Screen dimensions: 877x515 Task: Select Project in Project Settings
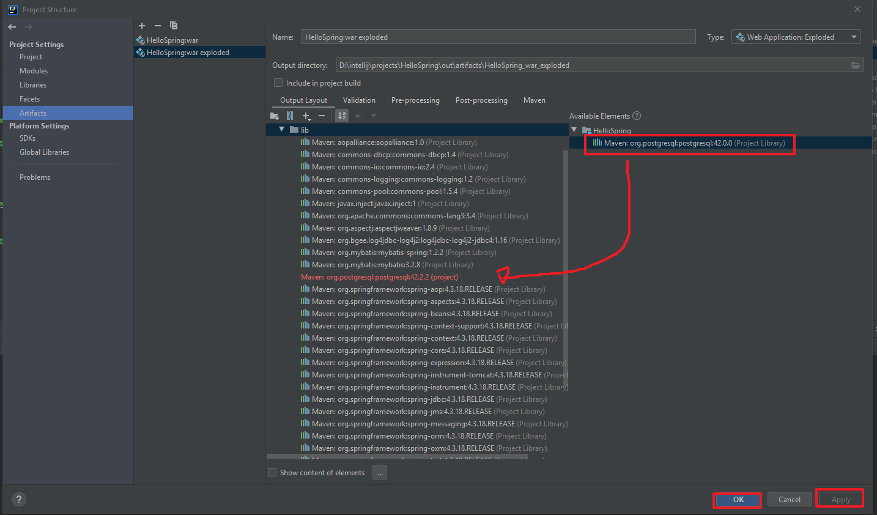pos(31,57)
